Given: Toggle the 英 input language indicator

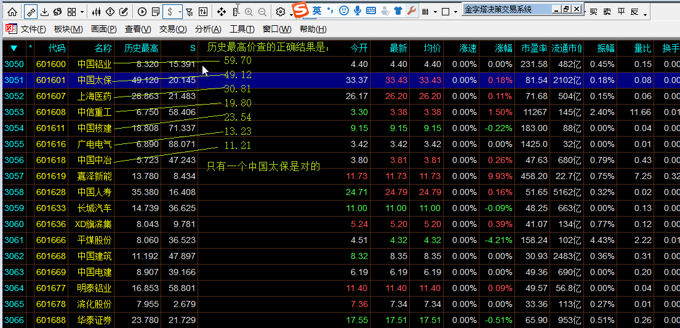Looking at the screenshot, I should 317,10.
